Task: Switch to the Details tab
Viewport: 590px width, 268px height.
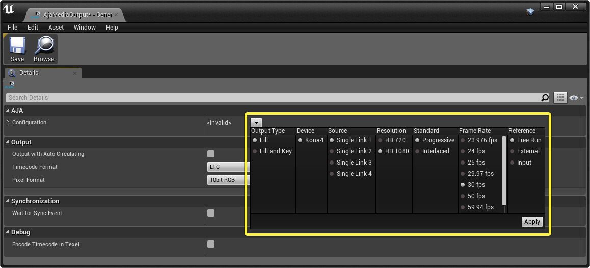Action: coord(42,73)
